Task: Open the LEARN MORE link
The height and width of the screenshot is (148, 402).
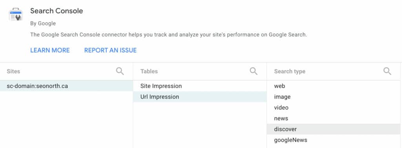Action: [50, 50]
